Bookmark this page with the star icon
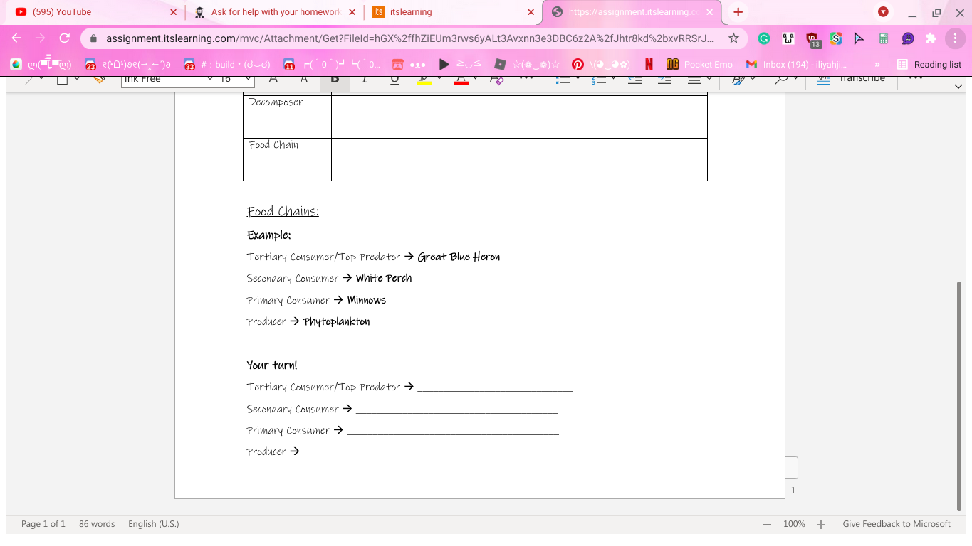The width and height of the screenshot is (972, 546). click(733, 38)
